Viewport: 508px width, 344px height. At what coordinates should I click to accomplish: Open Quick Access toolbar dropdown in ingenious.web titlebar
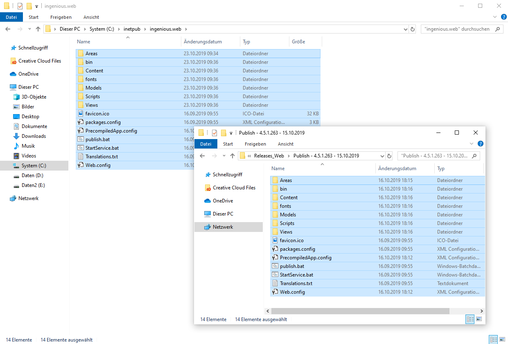(37, 6)
